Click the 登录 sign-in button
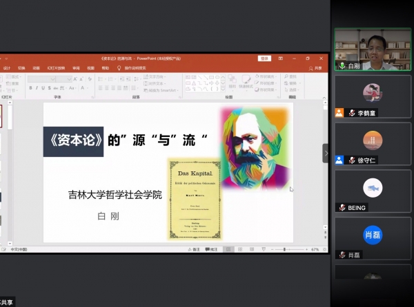 coord(264,59)
